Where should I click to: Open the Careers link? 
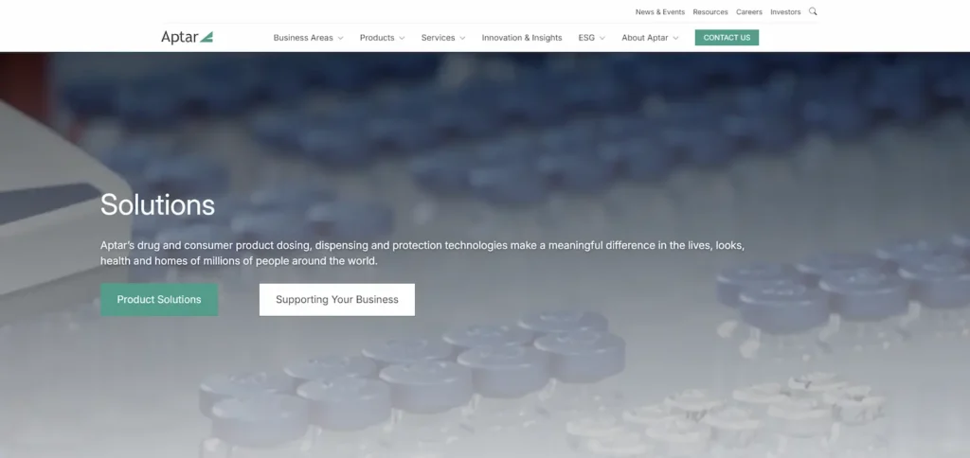tap(749, 12)
